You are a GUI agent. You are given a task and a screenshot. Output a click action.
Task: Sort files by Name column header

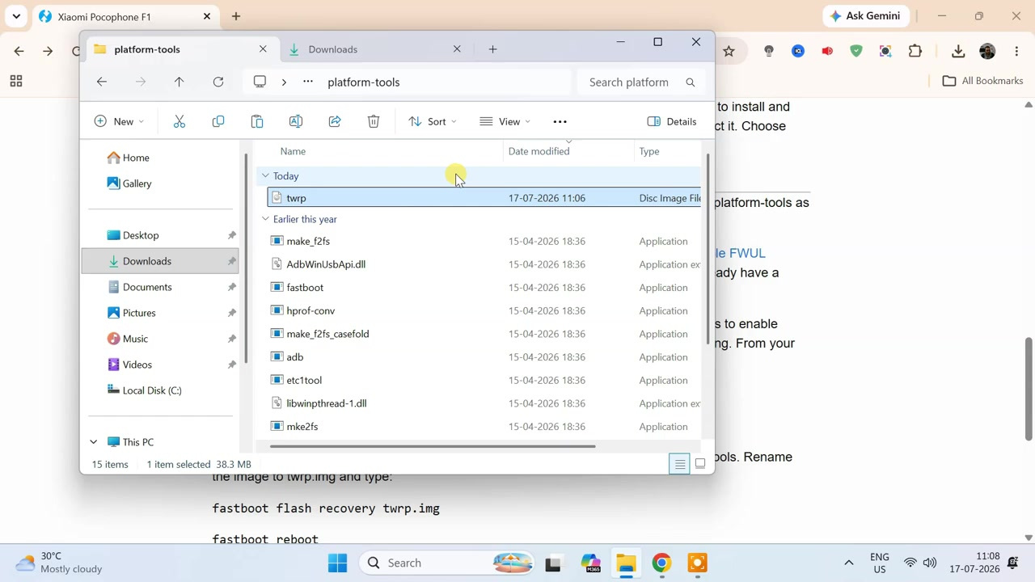[293, 151]
